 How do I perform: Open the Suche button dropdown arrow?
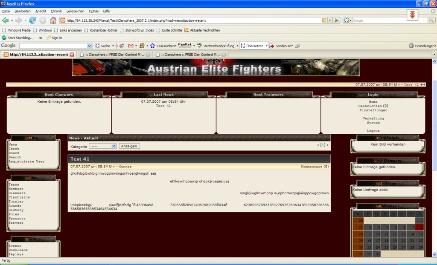point(113,46)
